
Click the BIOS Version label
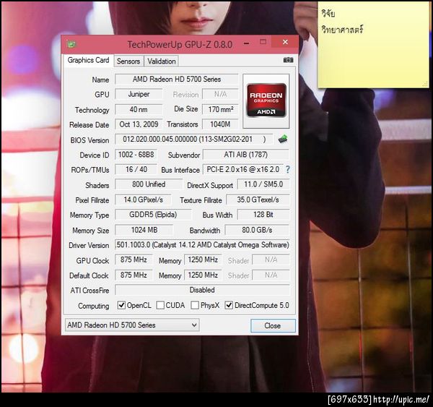tap(89, 140)
